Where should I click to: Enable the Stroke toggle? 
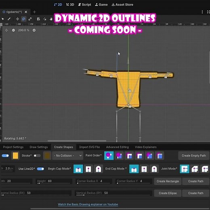(37, 155)
